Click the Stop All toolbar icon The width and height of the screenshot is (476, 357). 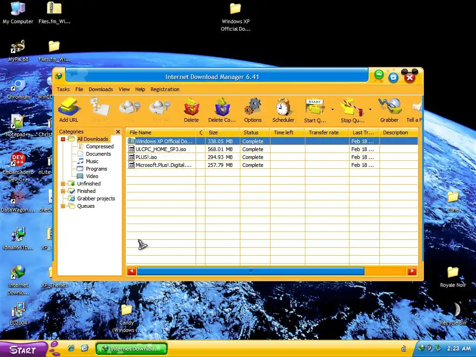coord(160,110)
